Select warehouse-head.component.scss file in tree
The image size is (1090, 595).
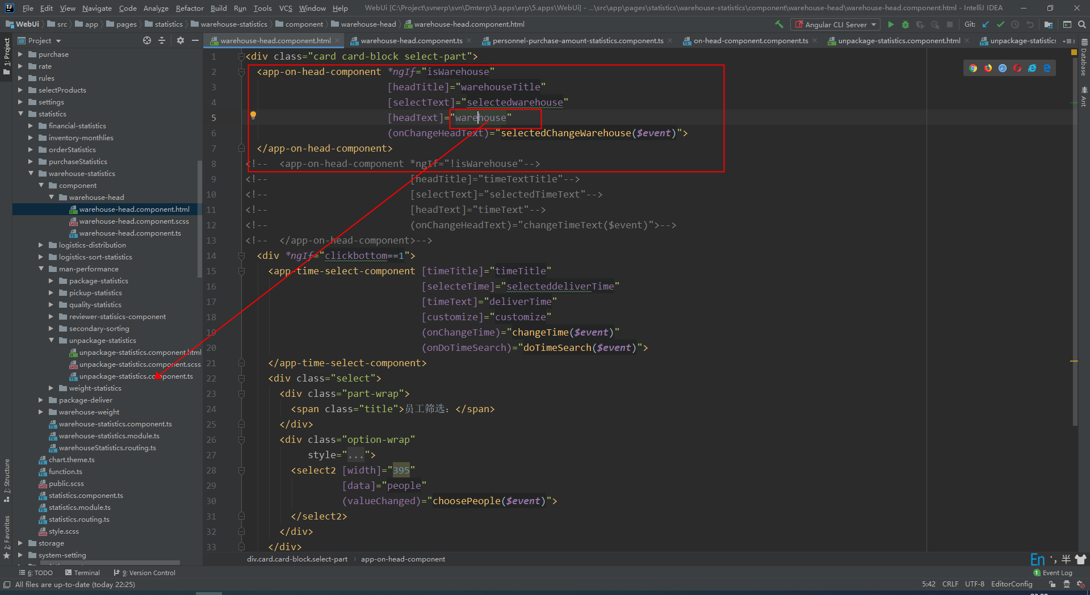click(x=134, y=221)
